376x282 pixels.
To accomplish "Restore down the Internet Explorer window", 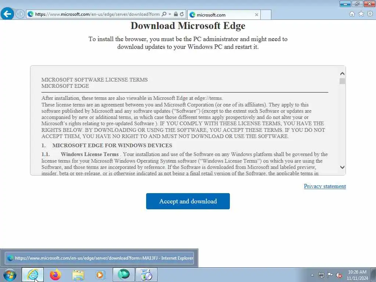I will click(x=357, y=4).
